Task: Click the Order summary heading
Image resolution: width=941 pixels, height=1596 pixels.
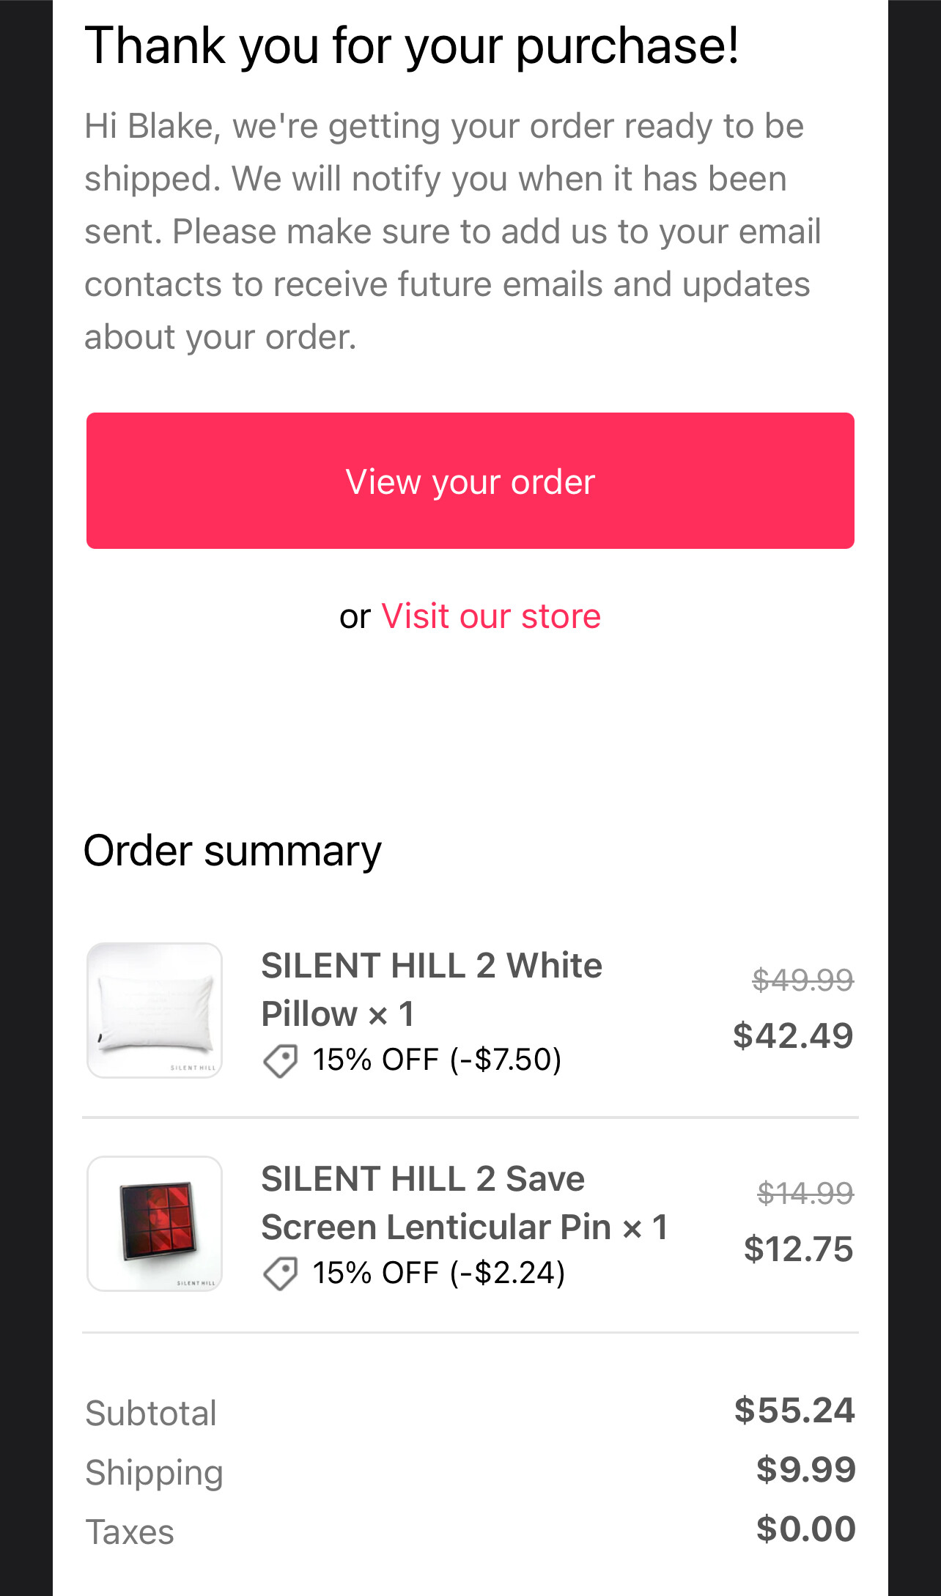Action: [232, 851]
